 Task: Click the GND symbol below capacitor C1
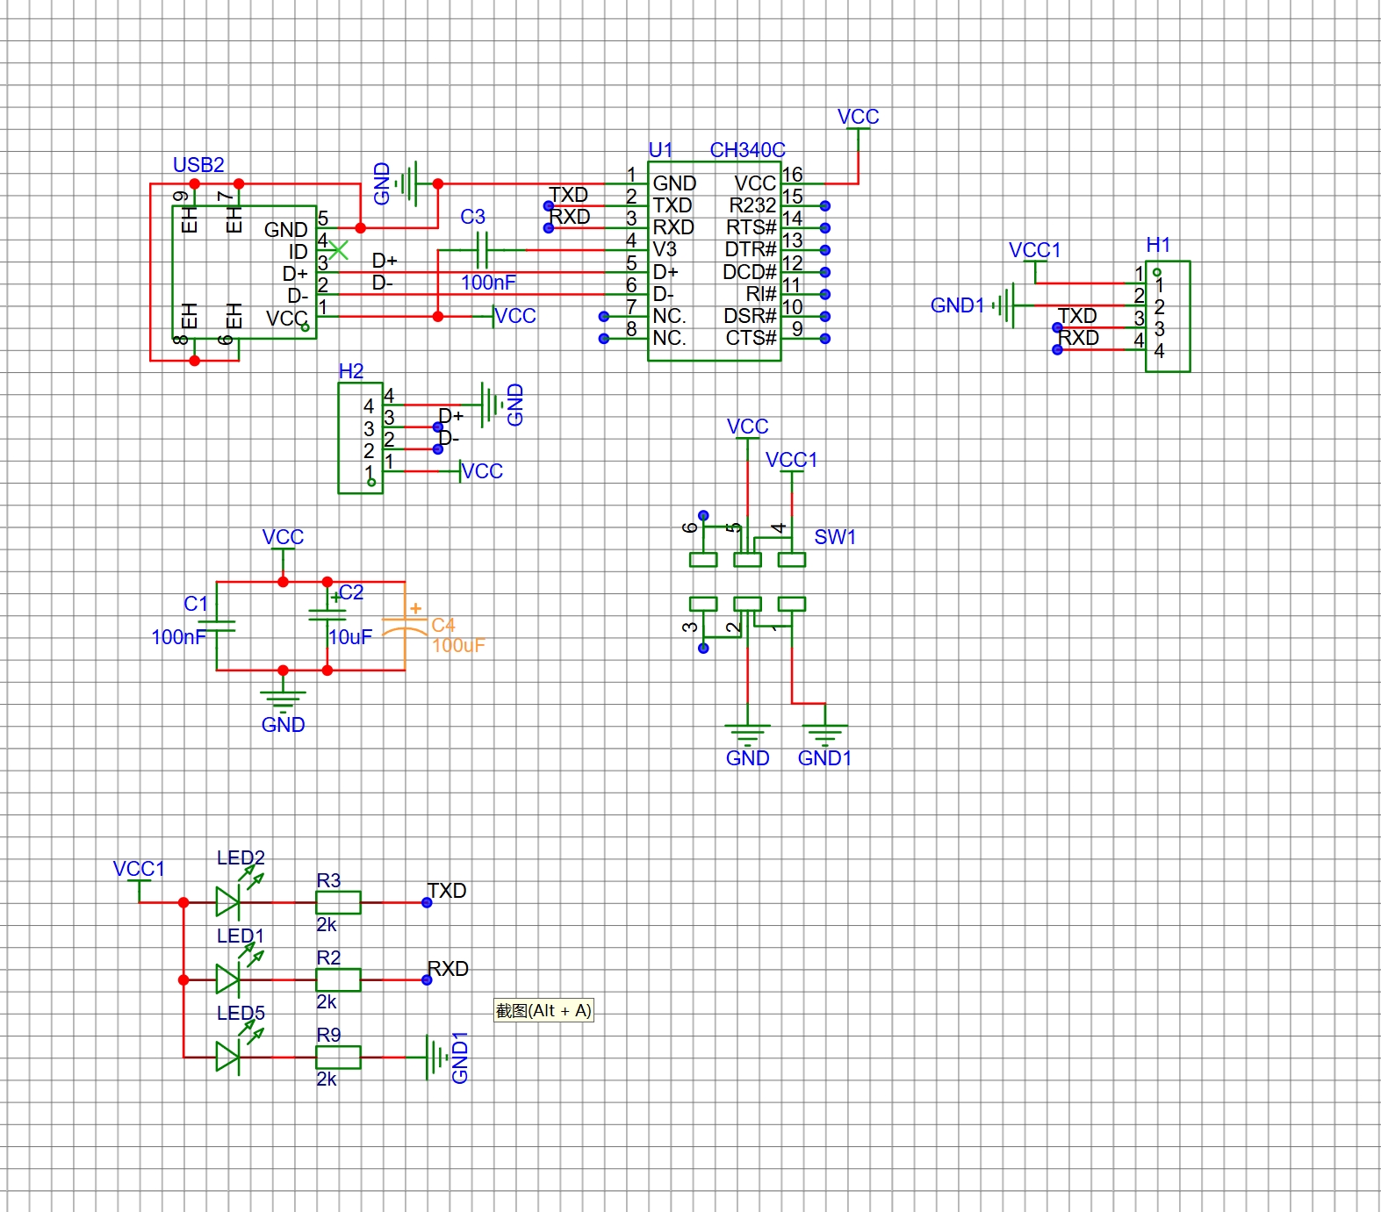click(x=283, y=699)
